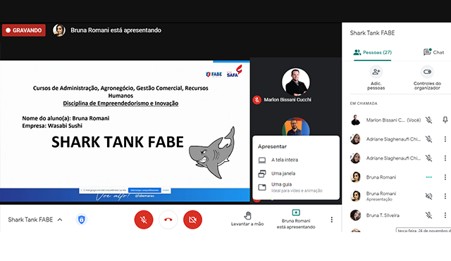Screen dimensions: 451x261
Task: Click Bruna T. Silveira avatar in list
Action: (x=355, y=215)
